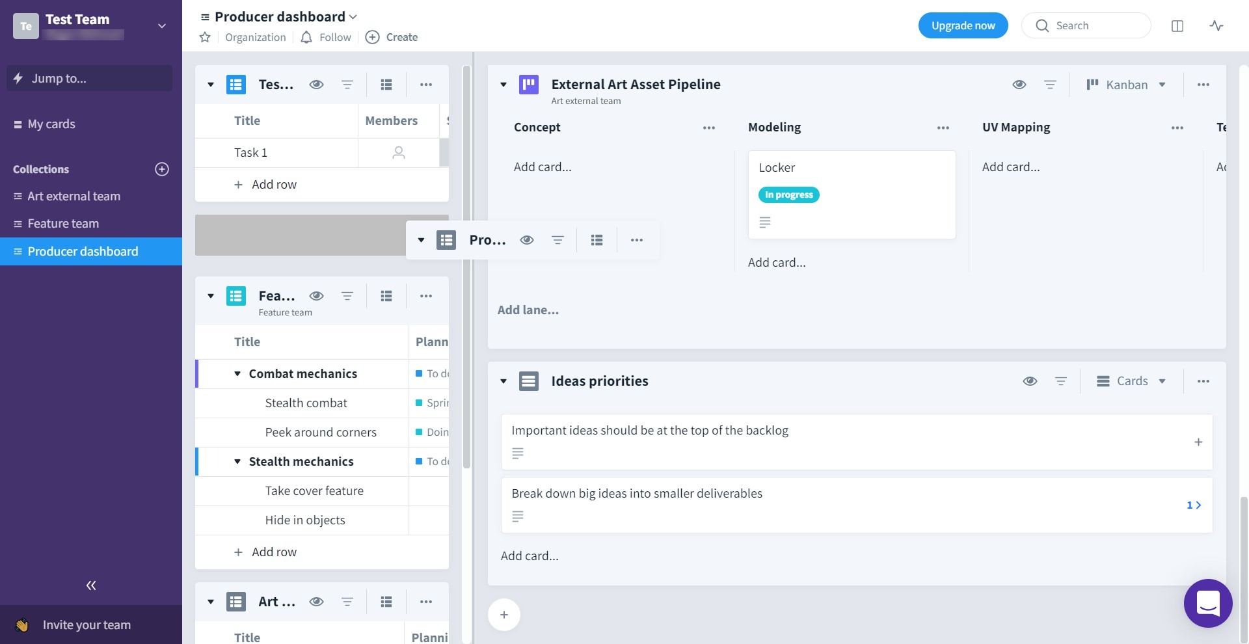The height and width of the screenshot is (644, 1249).
Task: Open more options for Art ... board
Action: coord(426,602)
